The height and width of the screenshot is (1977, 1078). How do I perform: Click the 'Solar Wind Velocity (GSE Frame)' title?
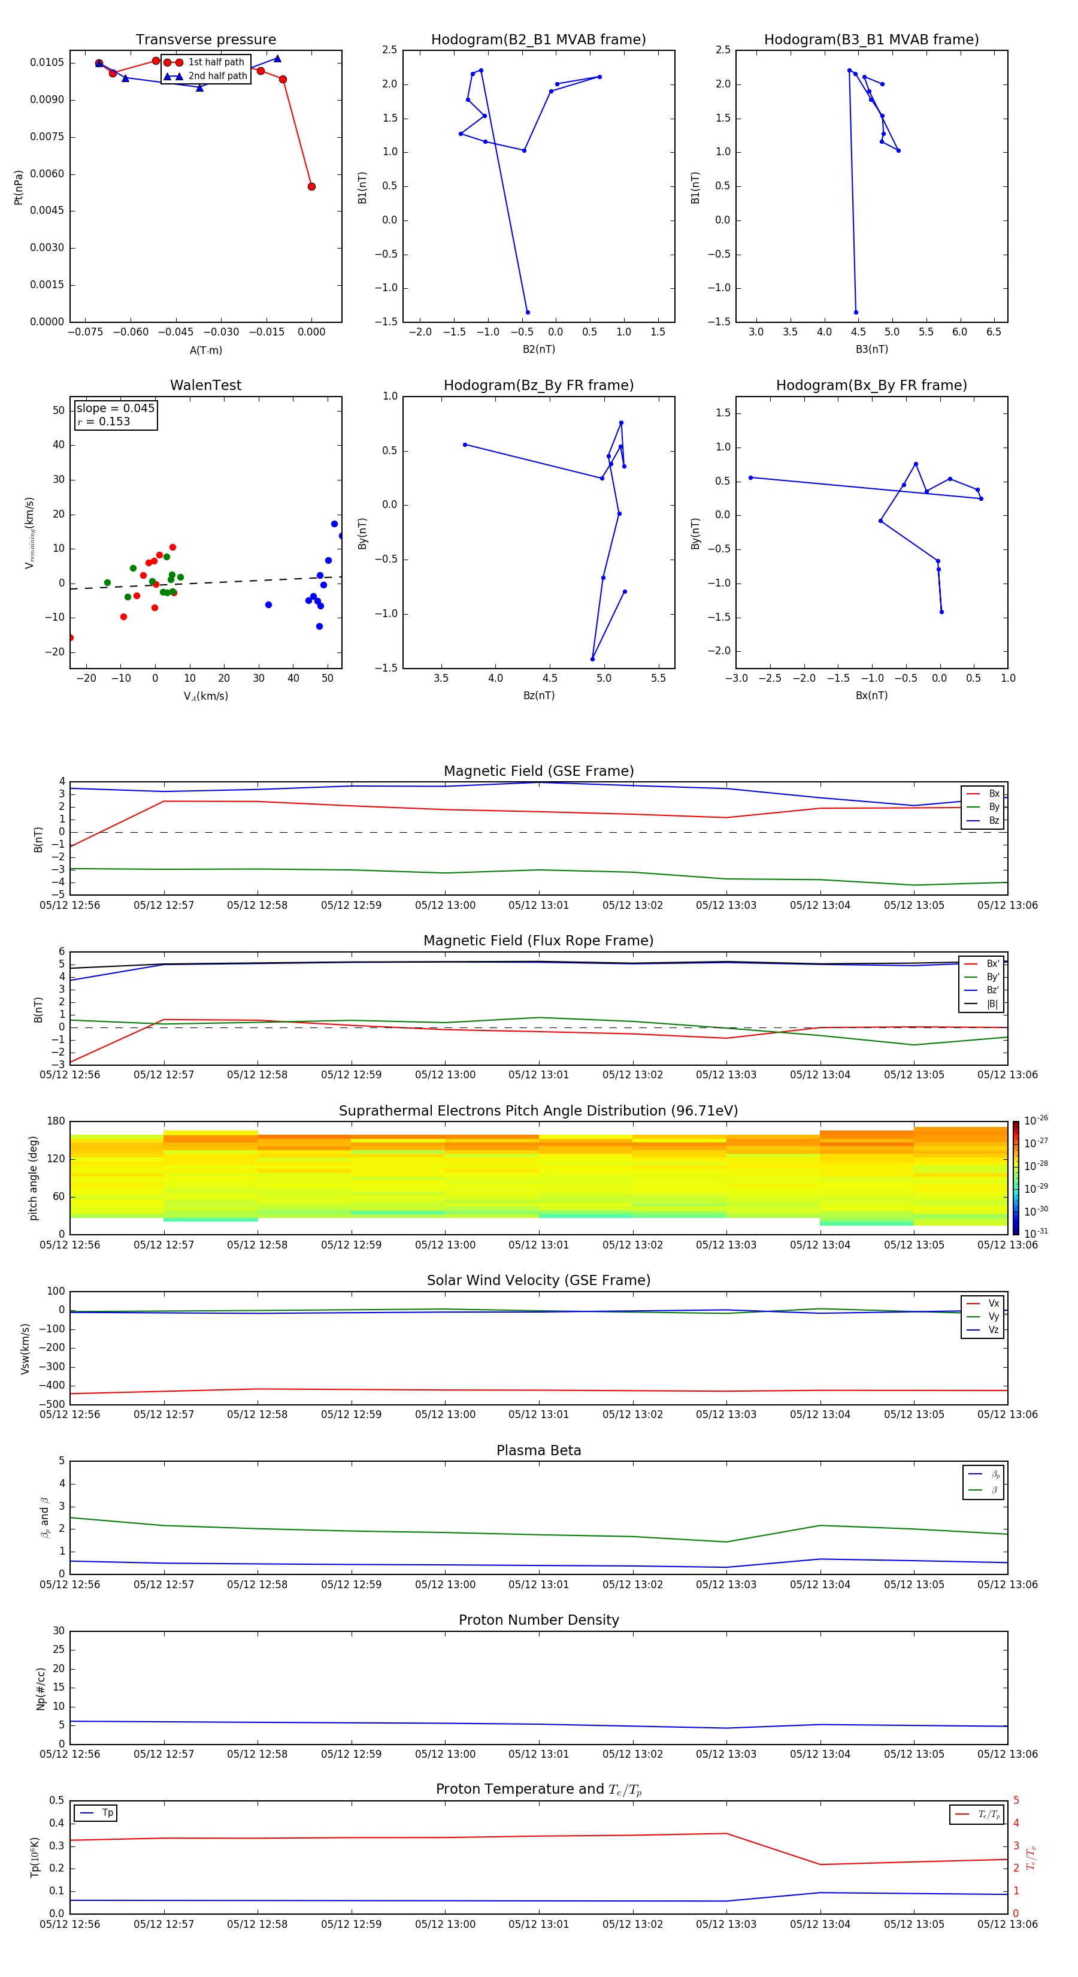point(538,1280)
